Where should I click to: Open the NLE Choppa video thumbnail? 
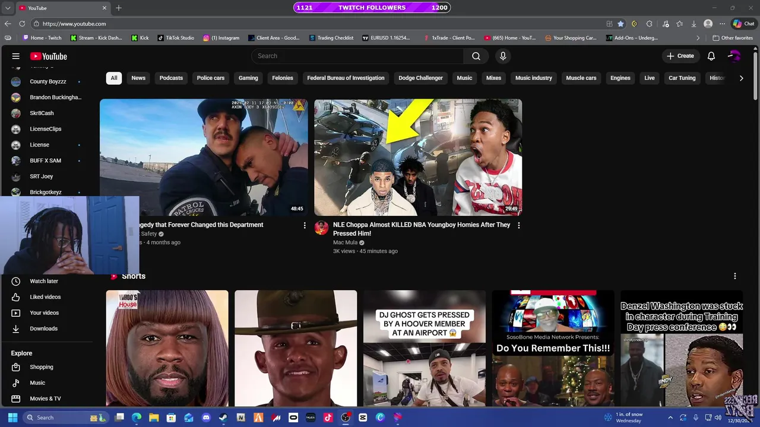418,157
